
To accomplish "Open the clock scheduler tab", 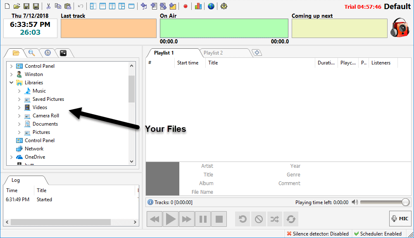I will 48,53.
